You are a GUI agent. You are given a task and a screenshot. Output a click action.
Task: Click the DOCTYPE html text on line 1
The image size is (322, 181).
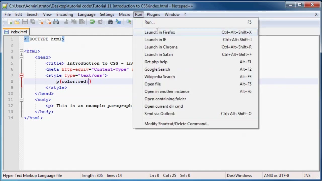pyautogui.click(x=44, y=39)
